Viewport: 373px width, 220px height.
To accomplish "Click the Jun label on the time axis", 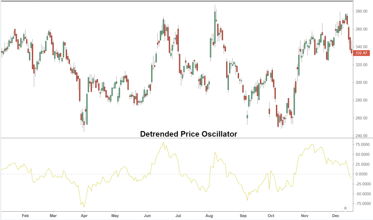I will coord(147,216).
